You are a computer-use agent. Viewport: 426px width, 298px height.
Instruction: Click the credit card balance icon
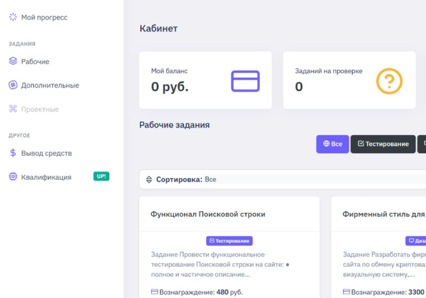point(245,81)
